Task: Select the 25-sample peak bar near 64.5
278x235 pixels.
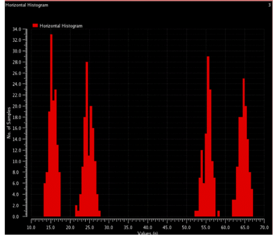Action: (x=244, y=147)
